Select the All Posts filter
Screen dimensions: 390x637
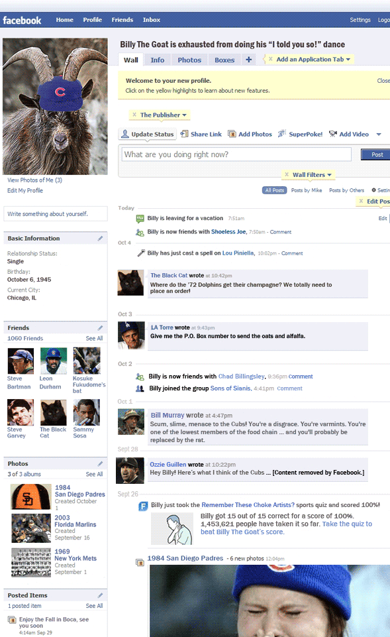[x=275, y=190]
